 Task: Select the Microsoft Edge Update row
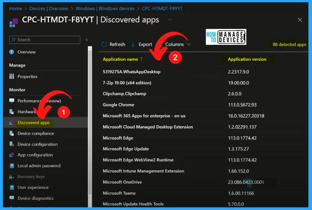203,149
